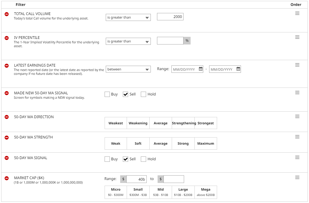Viewport: 309px width, 203px height.
Task: Open calendar for earnings start date
Action: coord(201,69)
